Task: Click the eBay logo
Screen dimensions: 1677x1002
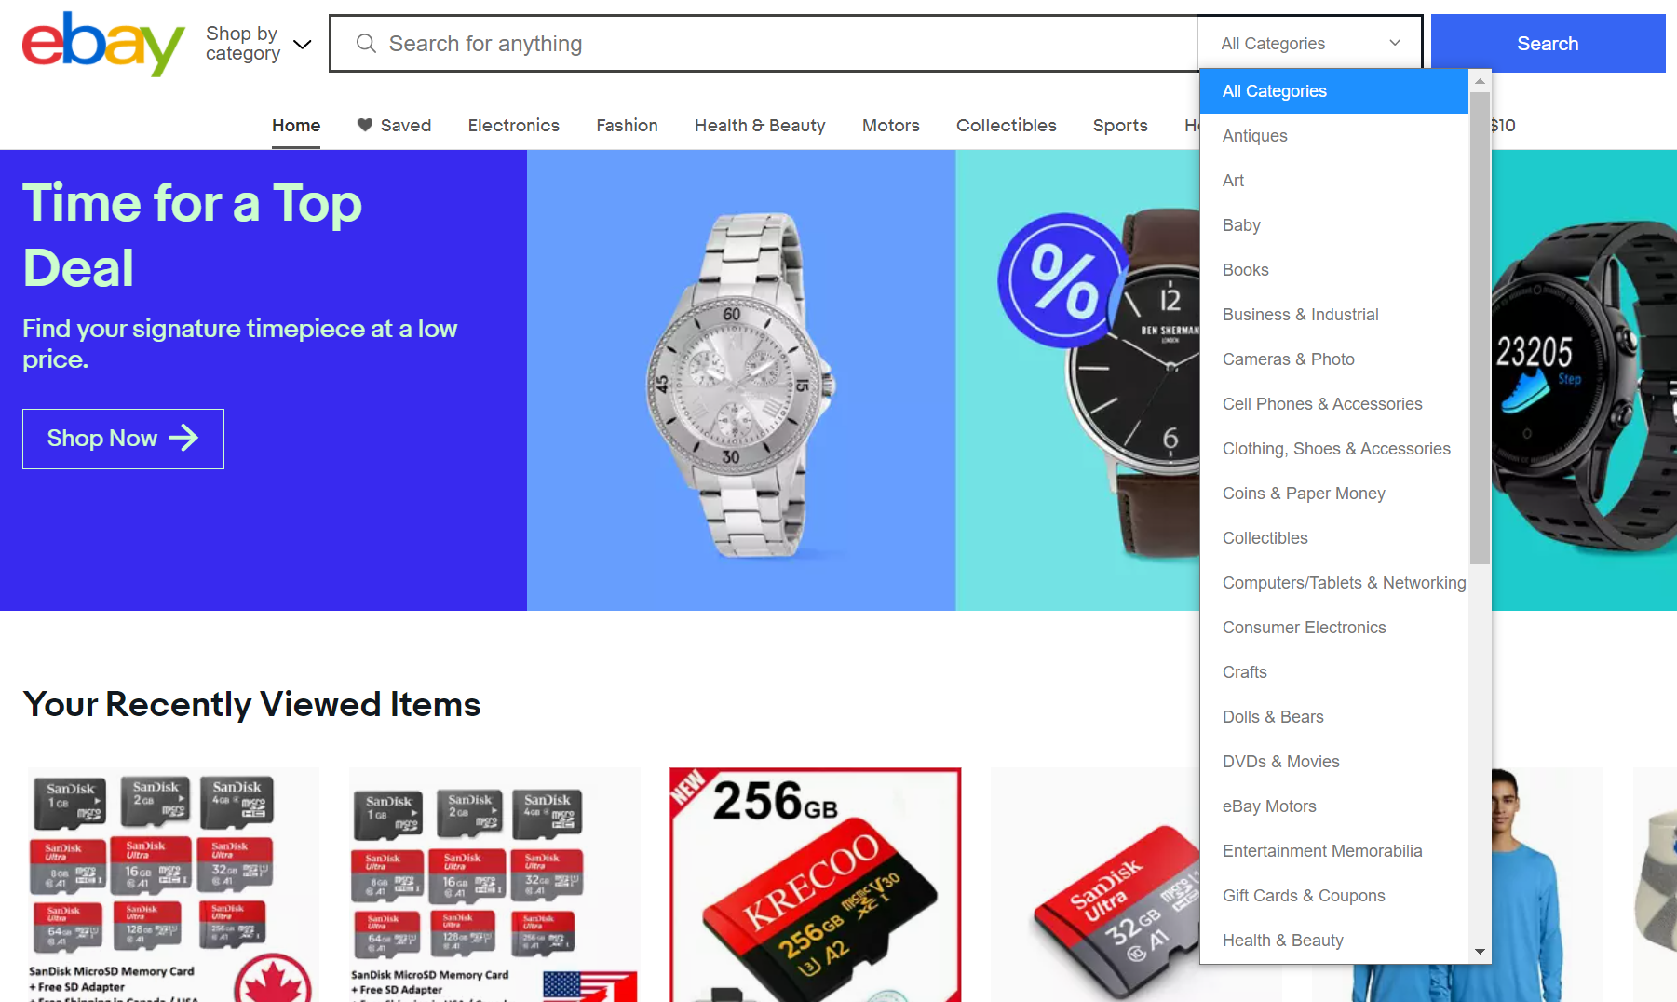Action: pyautogui.click(x=103, y=44)
